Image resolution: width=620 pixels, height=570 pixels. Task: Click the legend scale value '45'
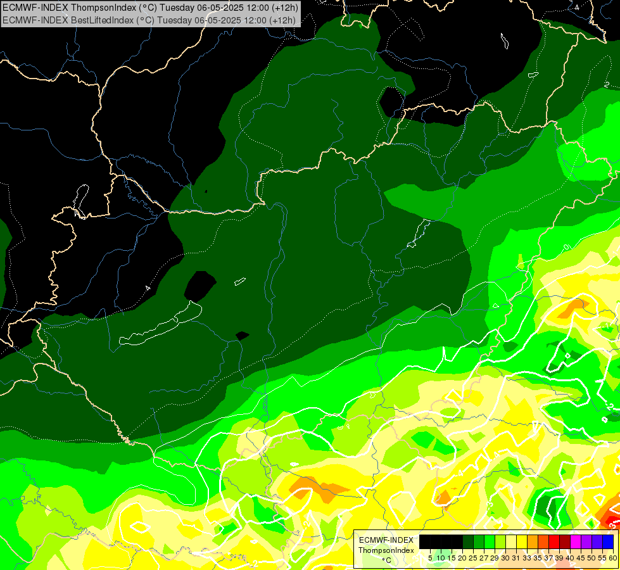click(581, 558)
